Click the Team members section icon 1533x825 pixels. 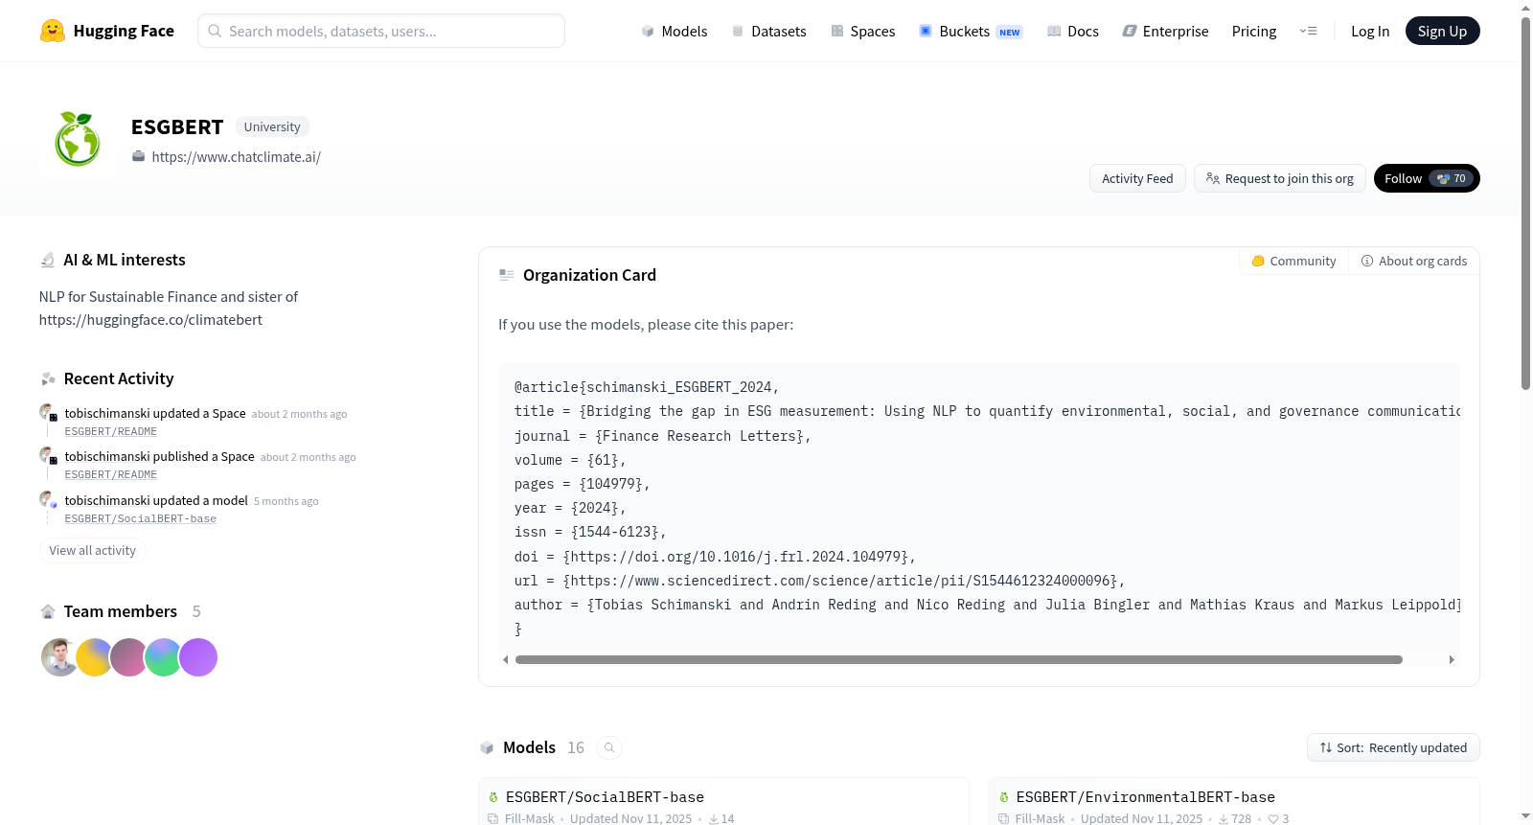(48, 611)
